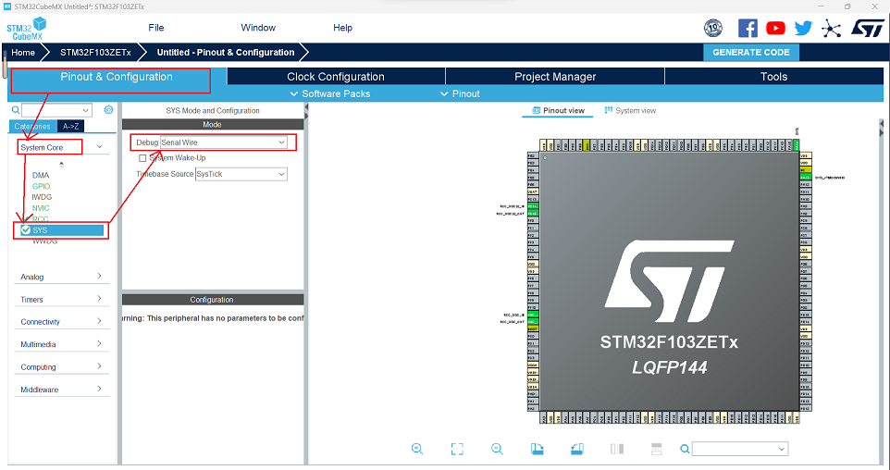Click the pin search magnifier icon
The width and height of the screenshot is (890, 470).
coord(686,449)
